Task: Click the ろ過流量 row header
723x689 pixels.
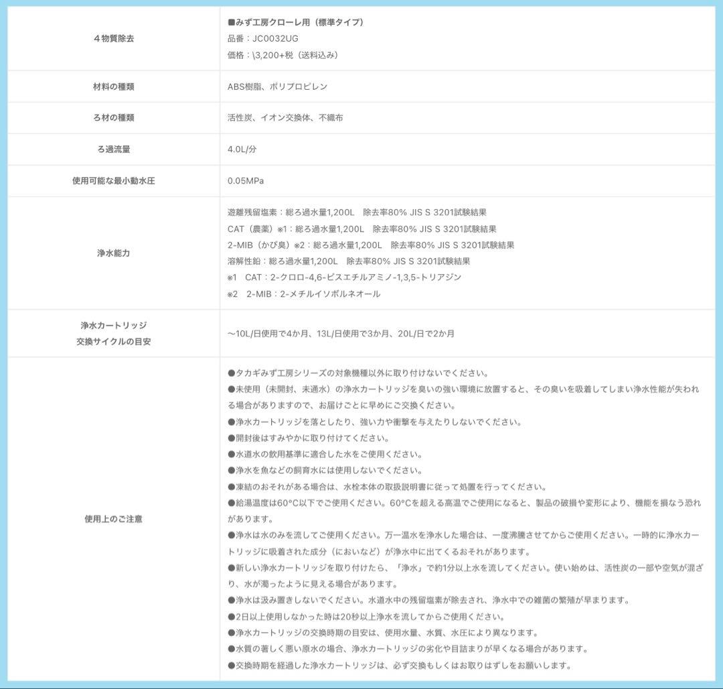Action: [113, 149]
